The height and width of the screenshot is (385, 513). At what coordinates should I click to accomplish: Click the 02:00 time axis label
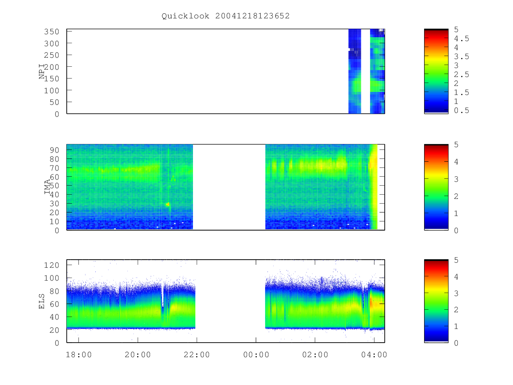315,355
